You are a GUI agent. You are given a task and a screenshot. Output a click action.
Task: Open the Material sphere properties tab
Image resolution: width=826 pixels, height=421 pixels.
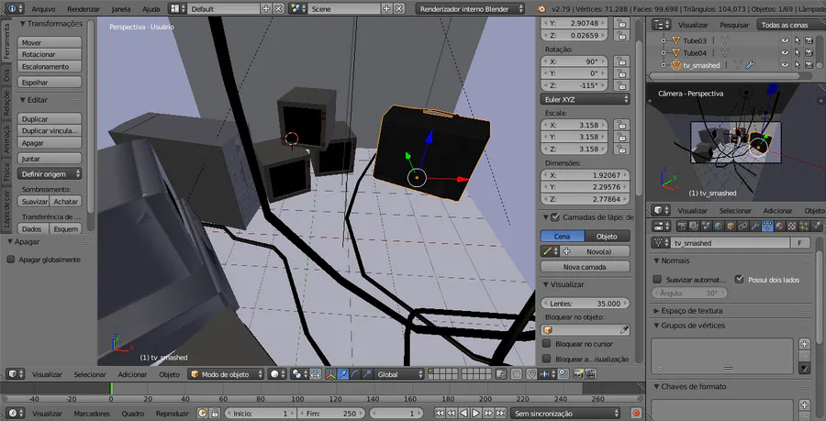779,227
